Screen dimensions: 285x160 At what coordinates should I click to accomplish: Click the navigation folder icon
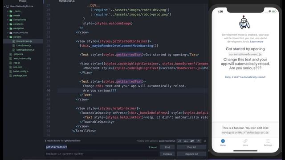11,28
